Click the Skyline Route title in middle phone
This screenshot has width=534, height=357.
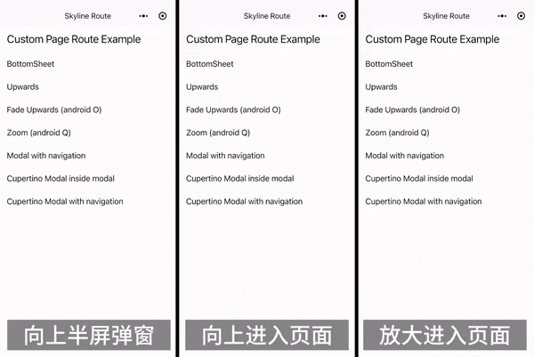(267, 16)
